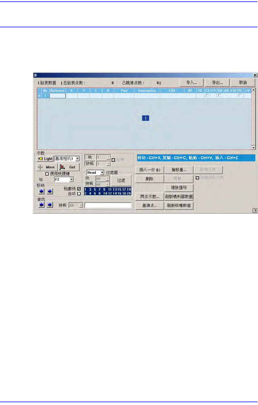This screenshot has height=405, width=258.
Task: Click right arrow in 查找 group
Action: (x=50, y=205)
